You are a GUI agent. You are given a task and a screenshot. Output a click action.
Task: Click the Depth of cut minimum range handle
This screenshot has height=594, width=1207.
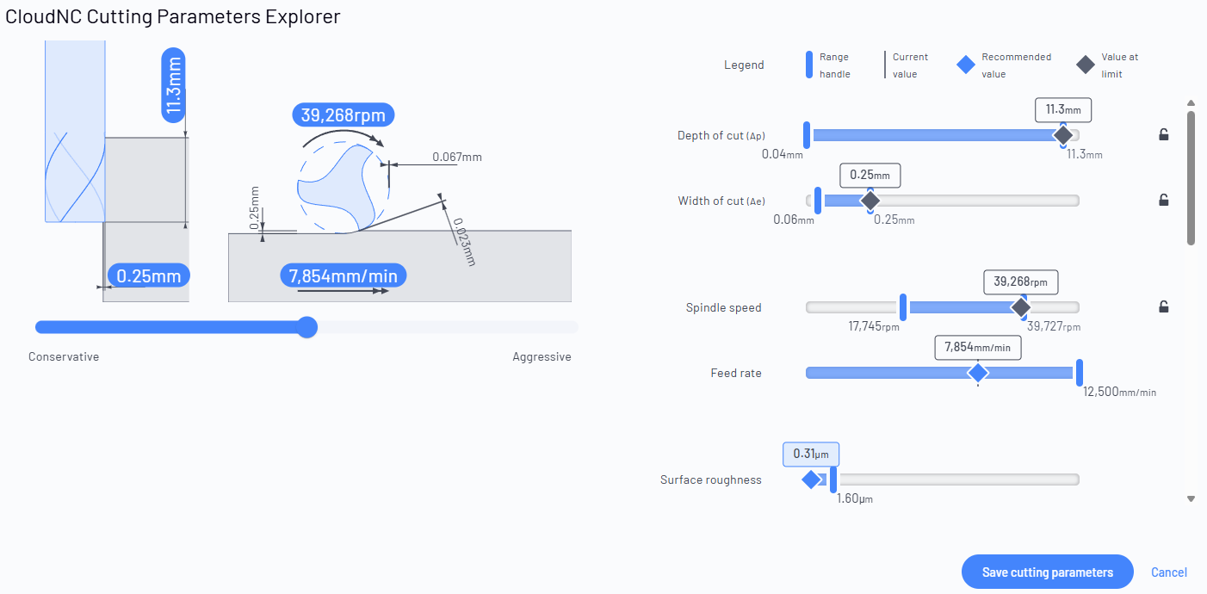(x=807, y=135)
